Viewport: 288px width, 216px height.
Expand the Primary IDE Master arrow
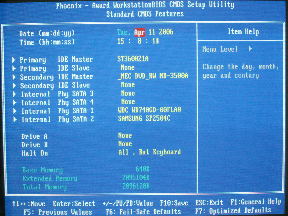[x=14, y=60]
